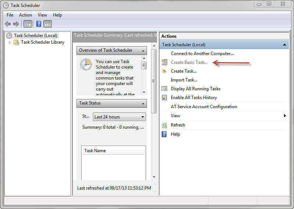294x209 pixels.
Task: Select Task Scheduler Library in the tree
Action: point(43,42)
